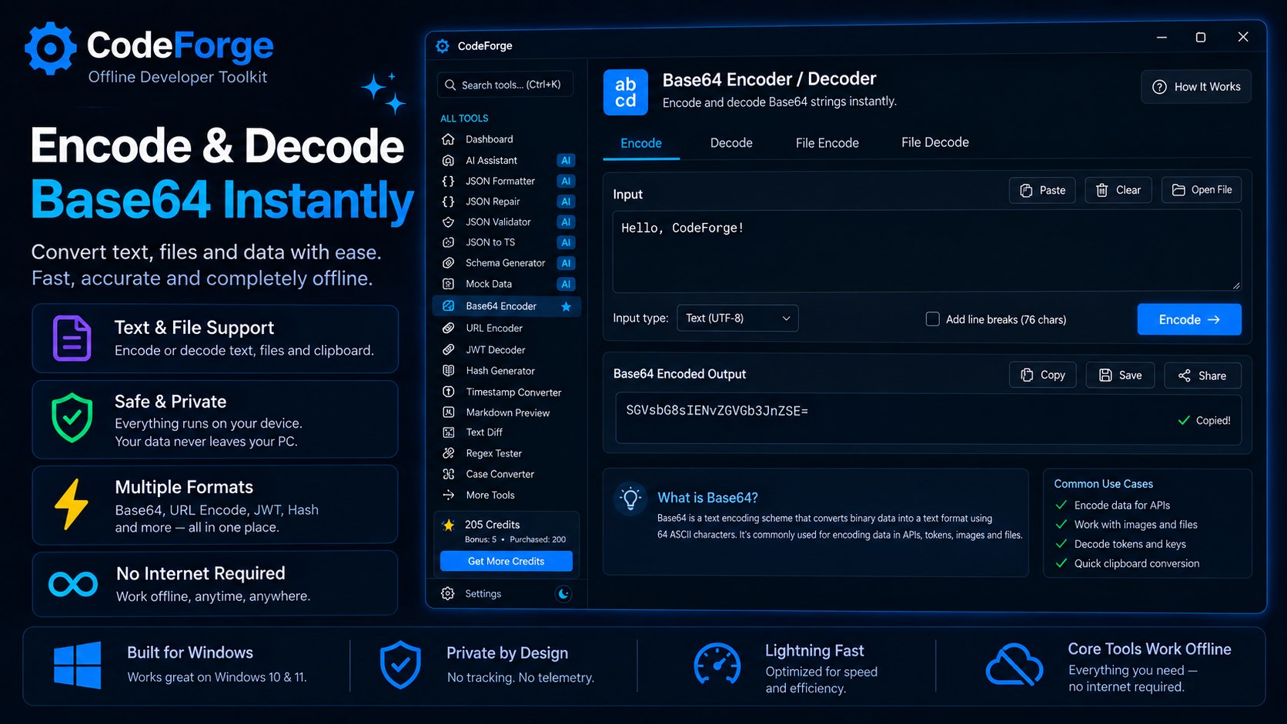Clear the input with Clear button

point(1118,190)
